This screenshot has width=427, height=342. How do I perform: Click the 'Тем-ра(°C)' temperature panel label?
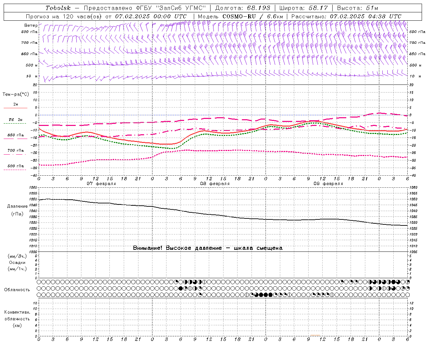[x=16, y=95]
